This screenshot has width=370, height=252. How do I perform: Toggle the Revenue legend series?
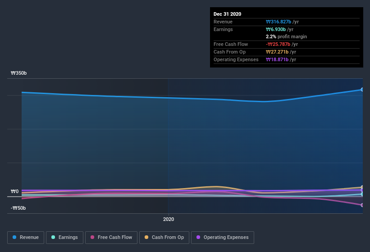tap(26, 238)
